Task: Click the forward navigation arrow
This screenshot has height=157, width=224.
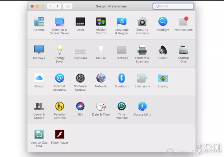Action: click(58, 6)
